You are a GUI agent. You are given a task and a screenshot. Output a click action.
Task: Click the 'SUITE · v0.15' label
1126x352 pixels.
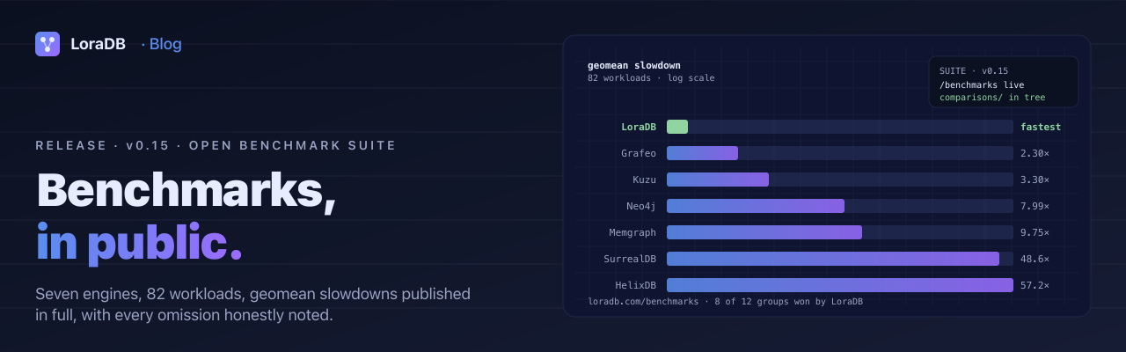click(974, 70)
